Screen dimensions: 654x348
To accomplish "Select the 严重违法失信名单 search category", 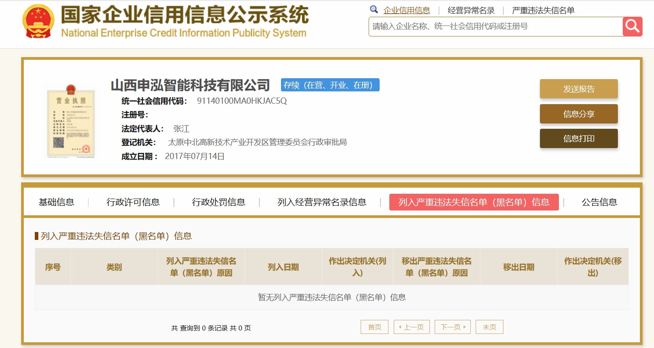I will 543,11.
